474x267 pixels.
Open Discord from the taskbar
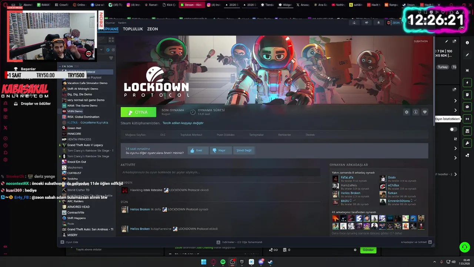point(261,262)
